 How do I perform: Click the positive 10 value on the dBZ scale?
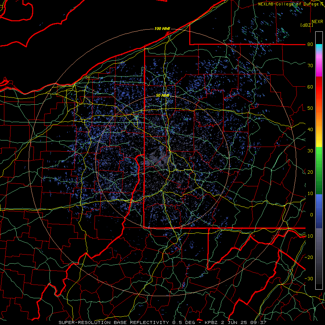(310, 194)
